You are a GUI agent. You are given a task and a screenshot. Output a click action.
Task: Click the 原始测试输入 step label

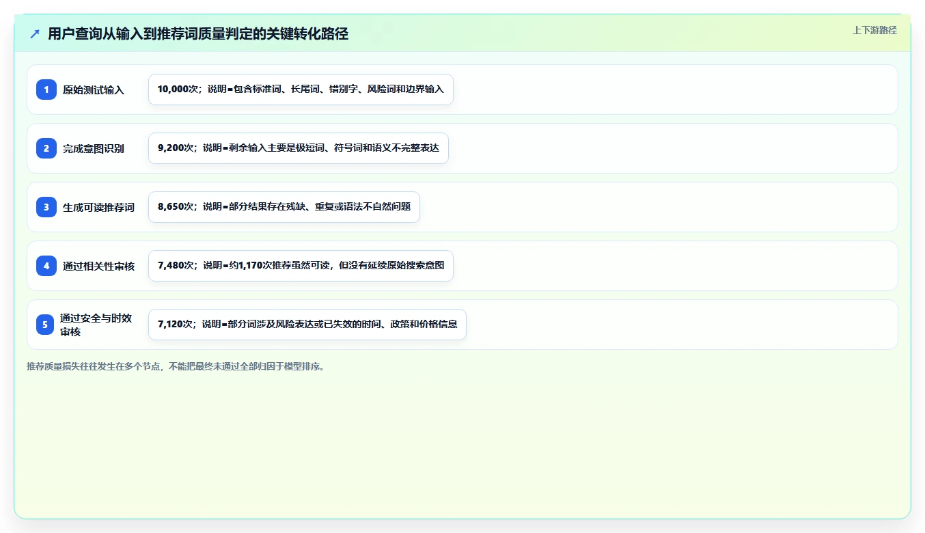coord(94,90)
